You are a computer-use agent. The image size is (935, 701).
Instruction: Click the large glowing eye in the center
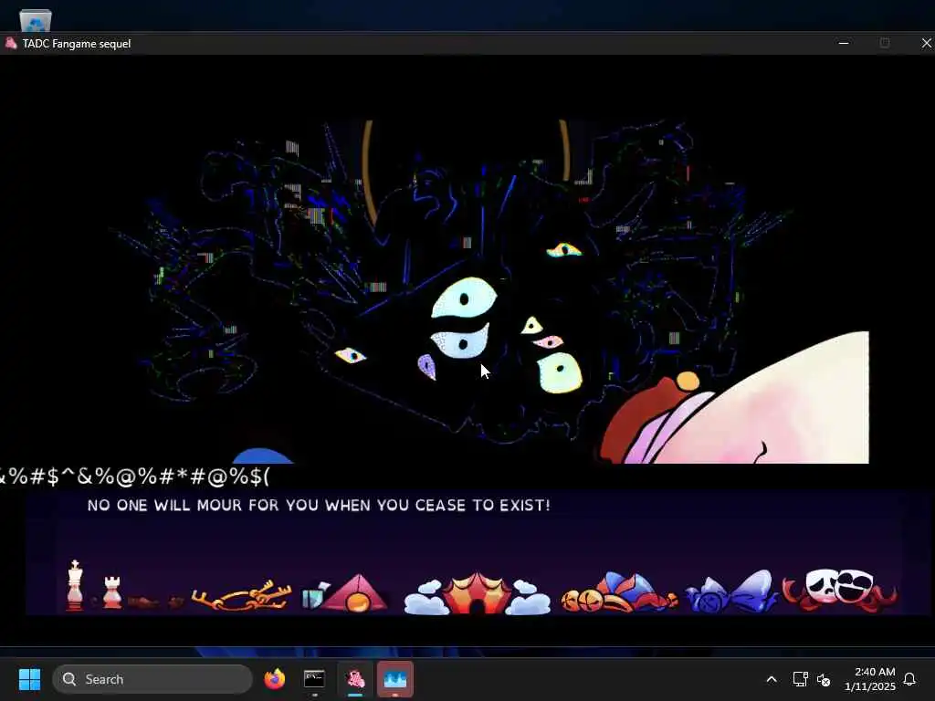[464, 298]
